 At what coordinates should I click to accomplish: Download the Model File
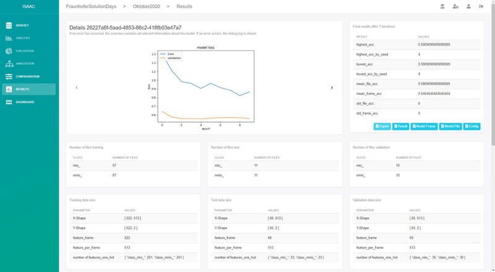tap(450, 126)
